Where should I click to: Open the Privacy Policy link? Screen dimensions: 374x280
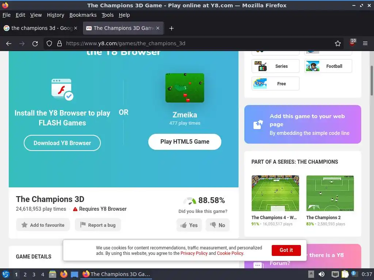point(194,253)
